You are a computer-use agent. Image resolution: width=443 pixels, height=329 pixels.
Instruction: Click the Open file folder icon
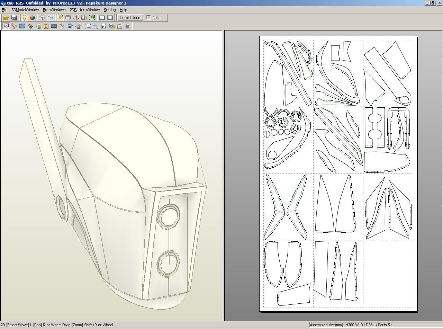[6, 18]
